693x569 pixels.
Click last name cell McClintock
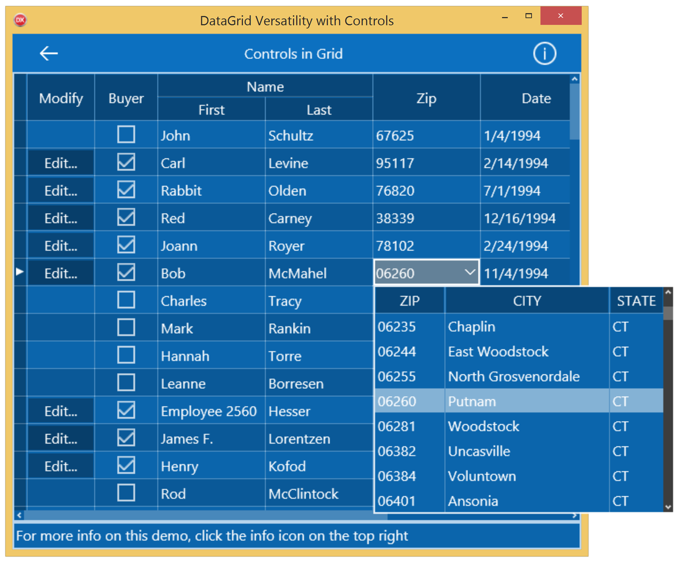point(319,494)
